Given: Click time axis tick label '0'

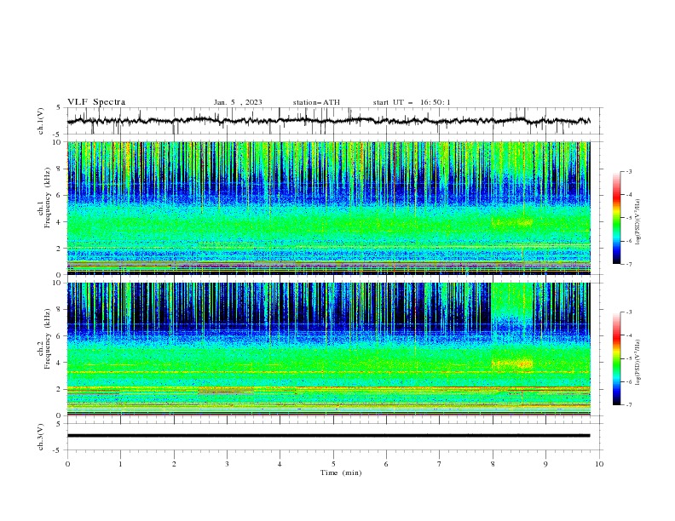Looking at the screenshot, I should [67, 464].
